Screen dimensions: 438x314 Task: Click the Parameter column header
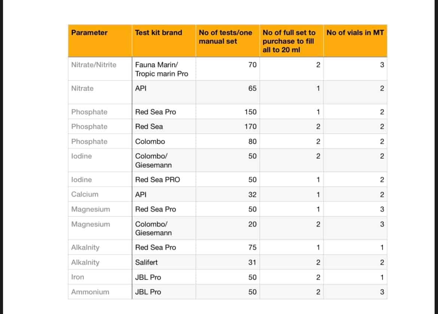pos(89,33)
